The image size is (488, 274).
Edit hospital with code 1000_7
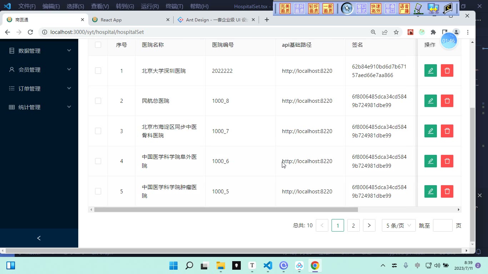(430, 131)
